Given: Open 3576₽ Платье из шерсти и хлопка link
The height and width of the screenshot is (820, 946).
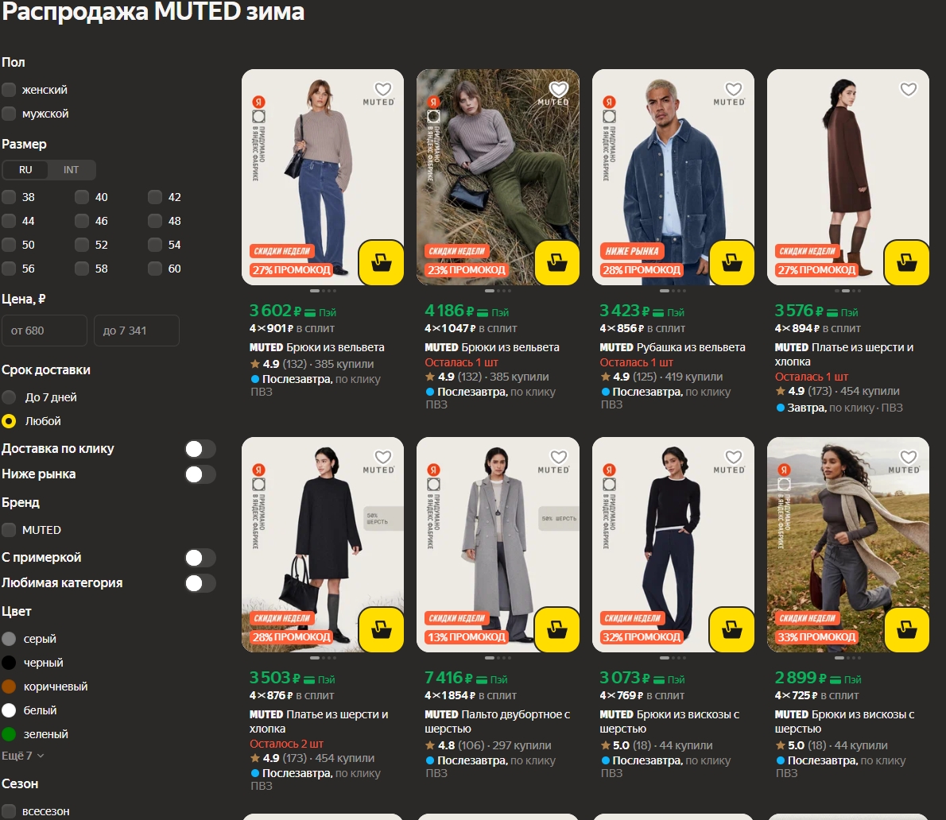Looking at the screenshot, I should [844, 354].
